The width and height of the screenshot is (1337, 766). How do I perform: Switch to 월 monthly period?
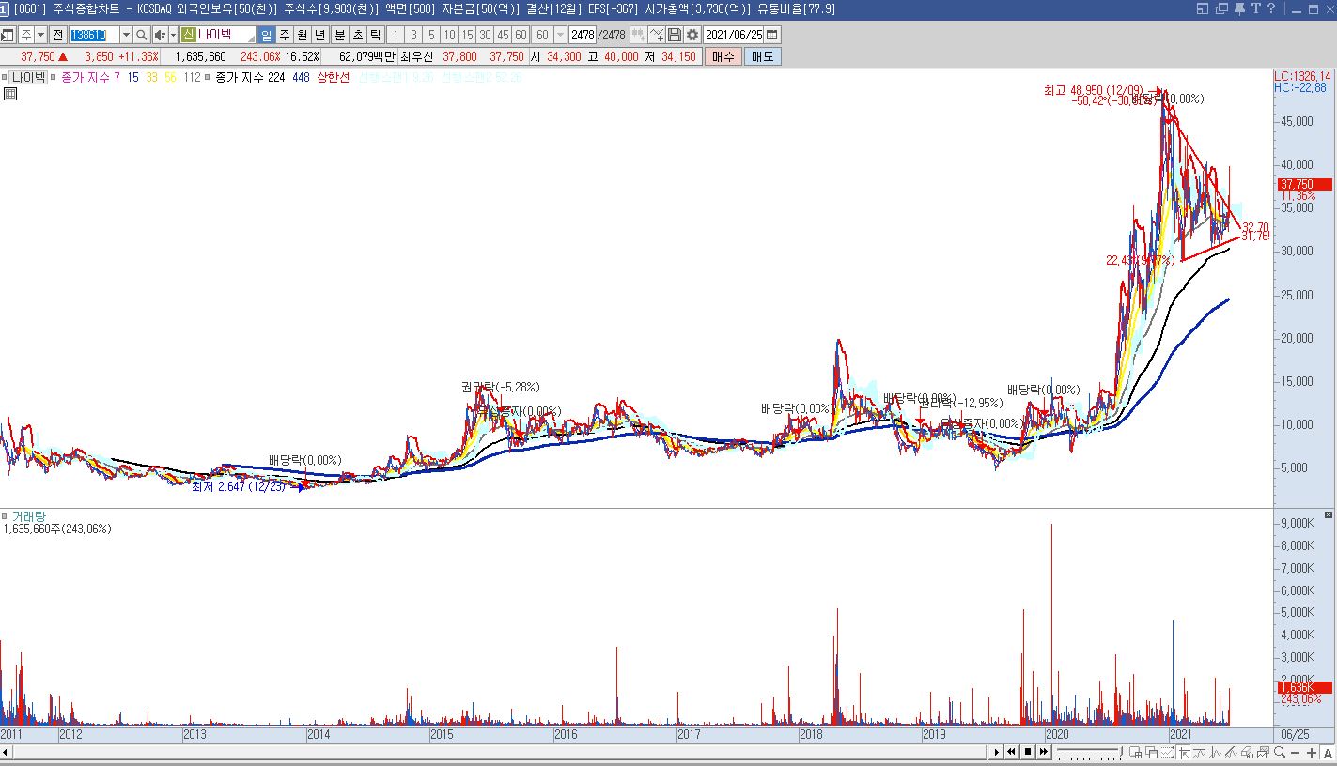[303, 35]
